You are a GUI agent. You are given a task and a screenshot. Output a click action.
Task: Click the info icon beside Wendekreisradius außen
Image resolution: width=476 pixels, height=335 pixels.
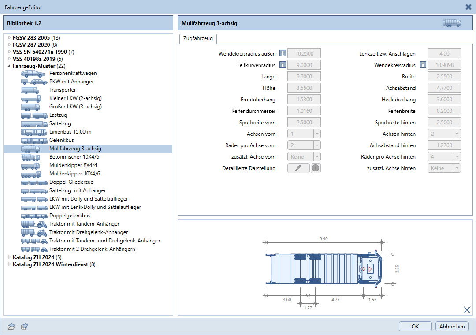283,54
